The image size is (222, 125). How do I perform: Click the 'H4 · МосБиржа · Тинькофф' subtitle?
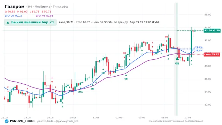(48, 7)
